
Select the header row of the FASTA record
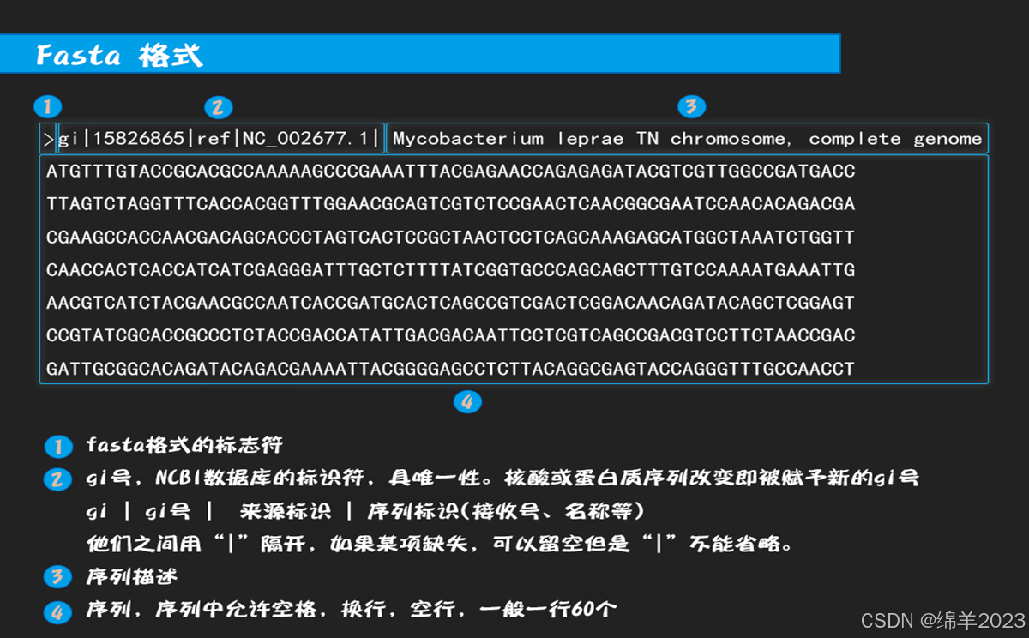click(514, 138)
